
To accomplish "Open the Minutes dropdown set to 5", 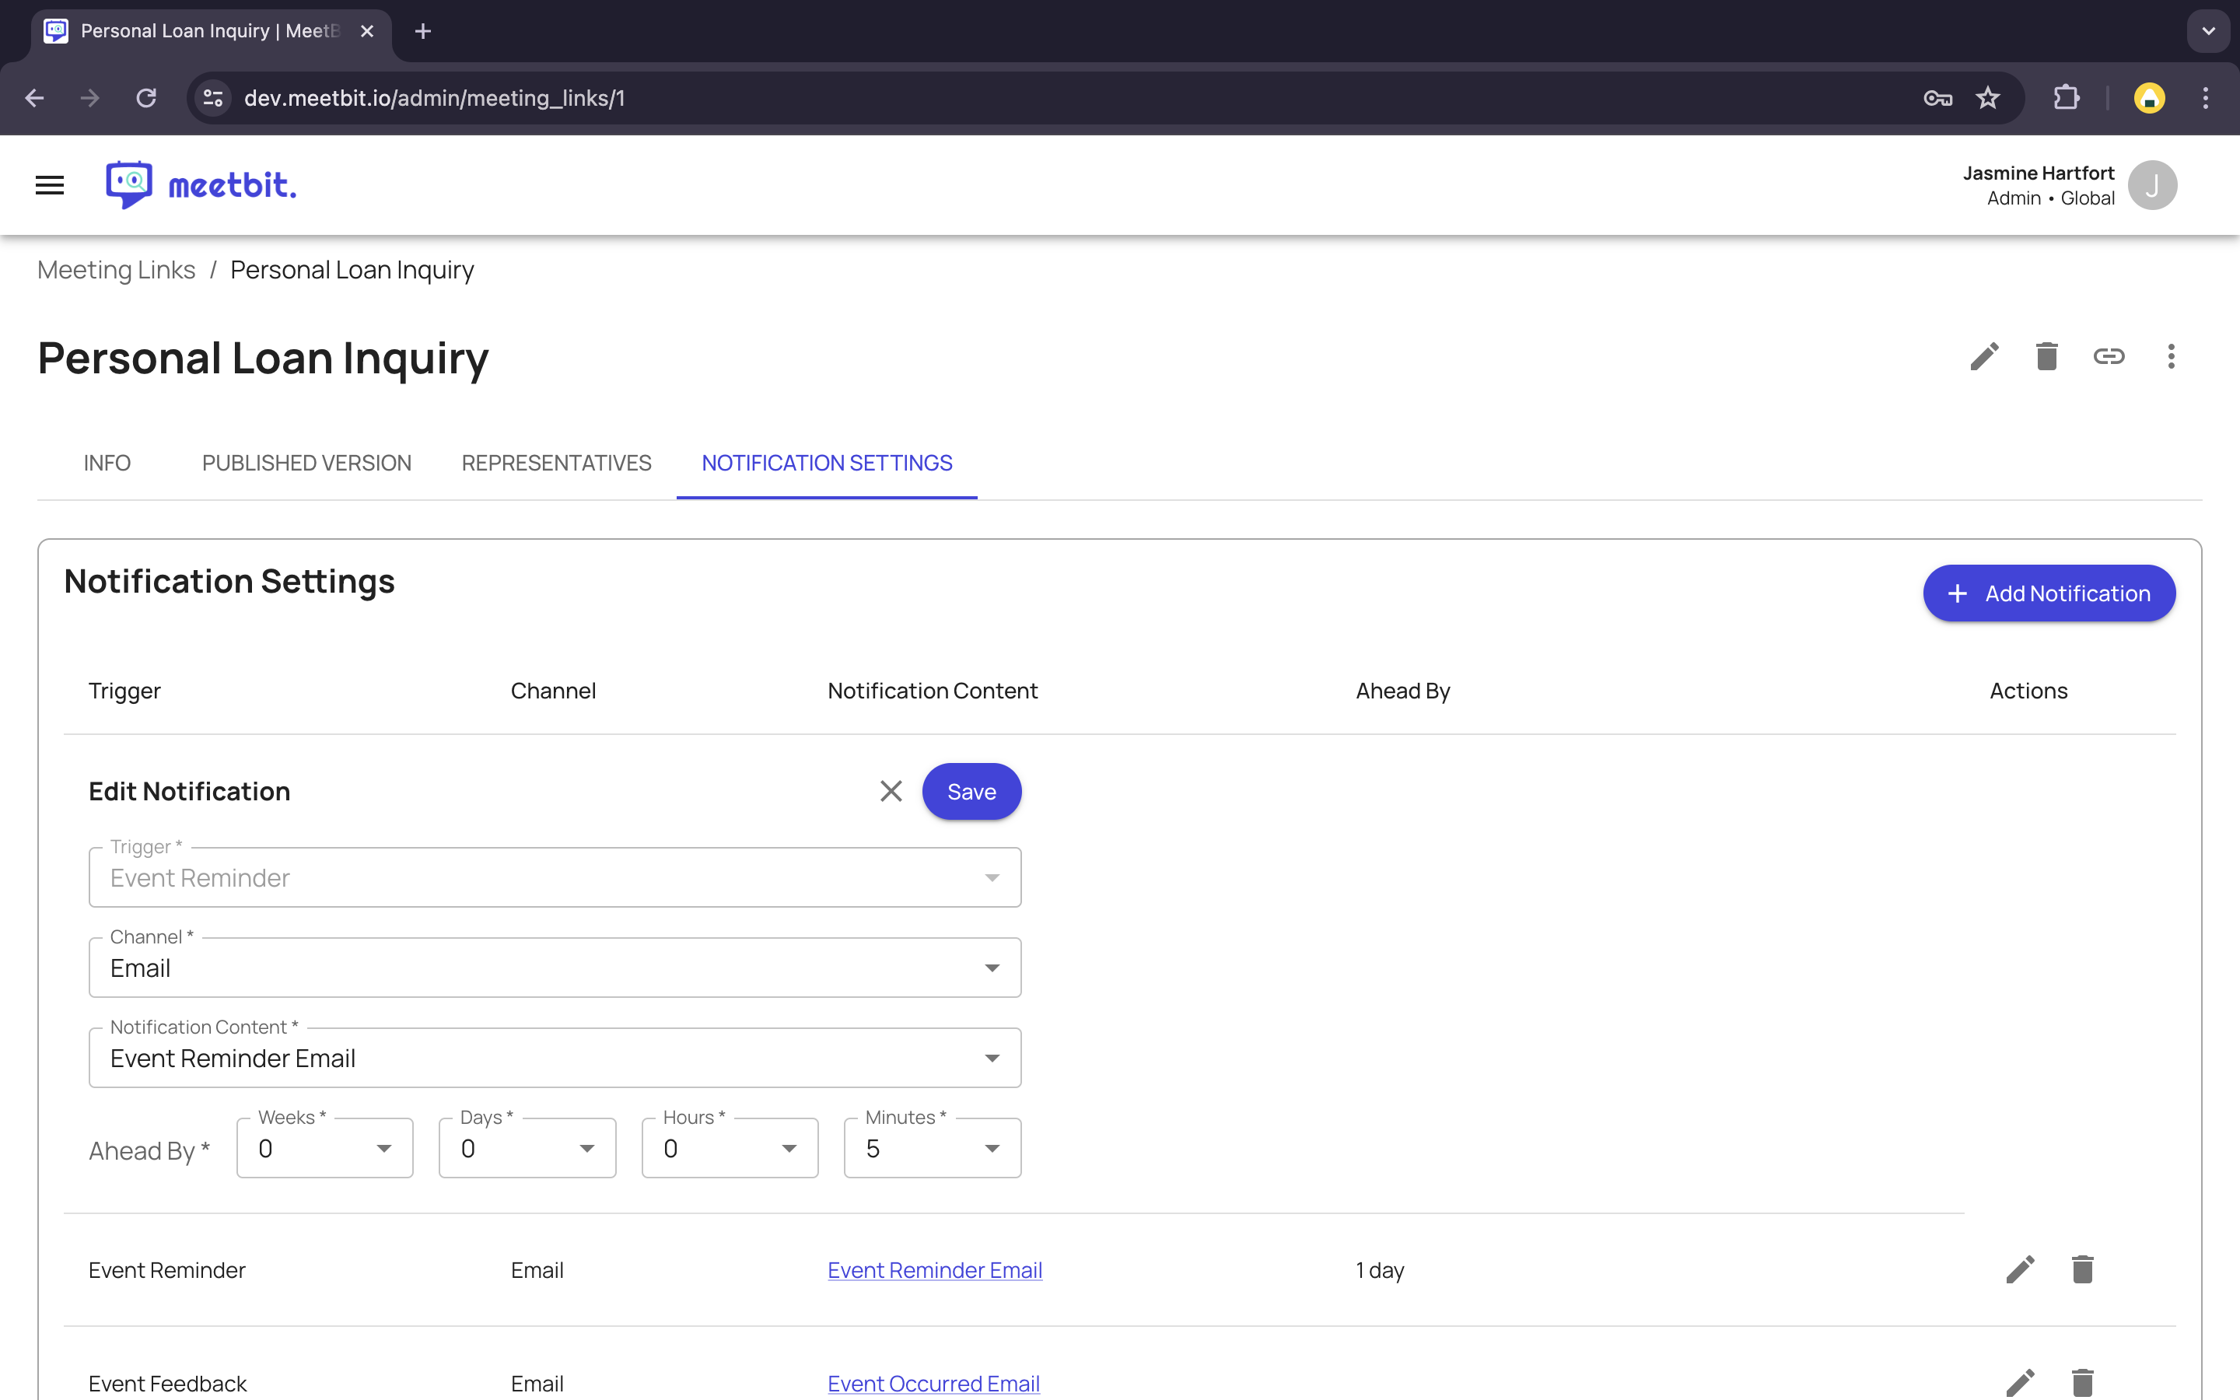I will point(932,1148).
